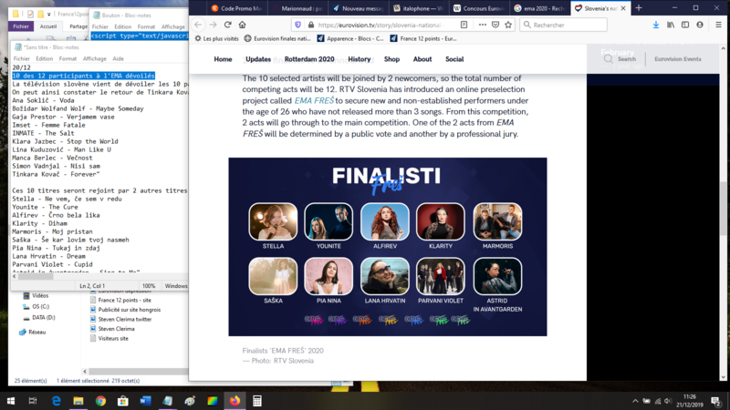
Task: Reload the Eurovision page
Action: coord(227,25)
